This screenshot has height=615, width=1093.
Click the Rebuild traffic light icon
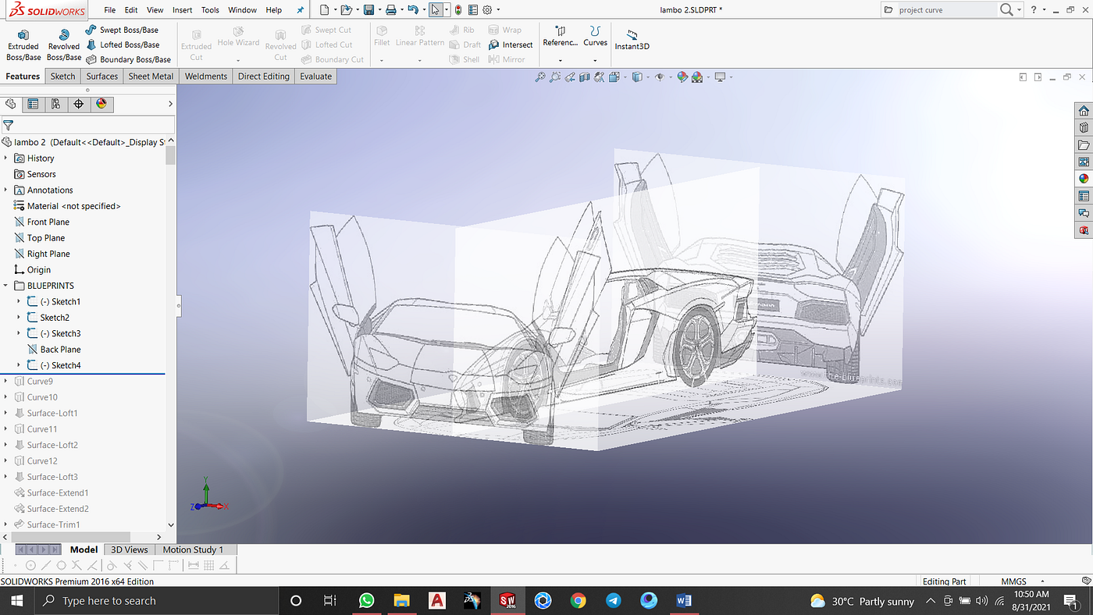tap(458, 10)
